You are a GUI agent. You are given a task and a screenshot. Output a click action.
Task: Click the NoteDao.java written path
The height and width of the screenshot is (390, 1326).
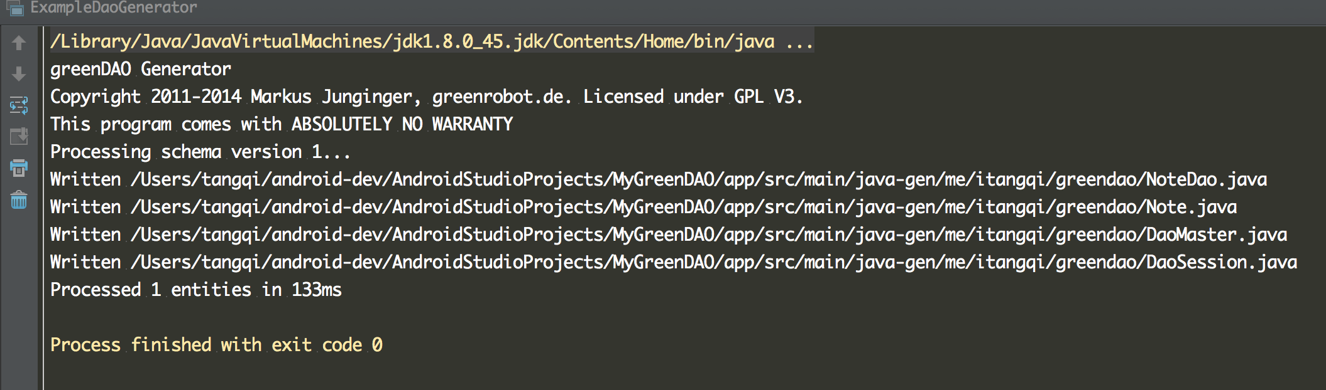tap(698, 180)
